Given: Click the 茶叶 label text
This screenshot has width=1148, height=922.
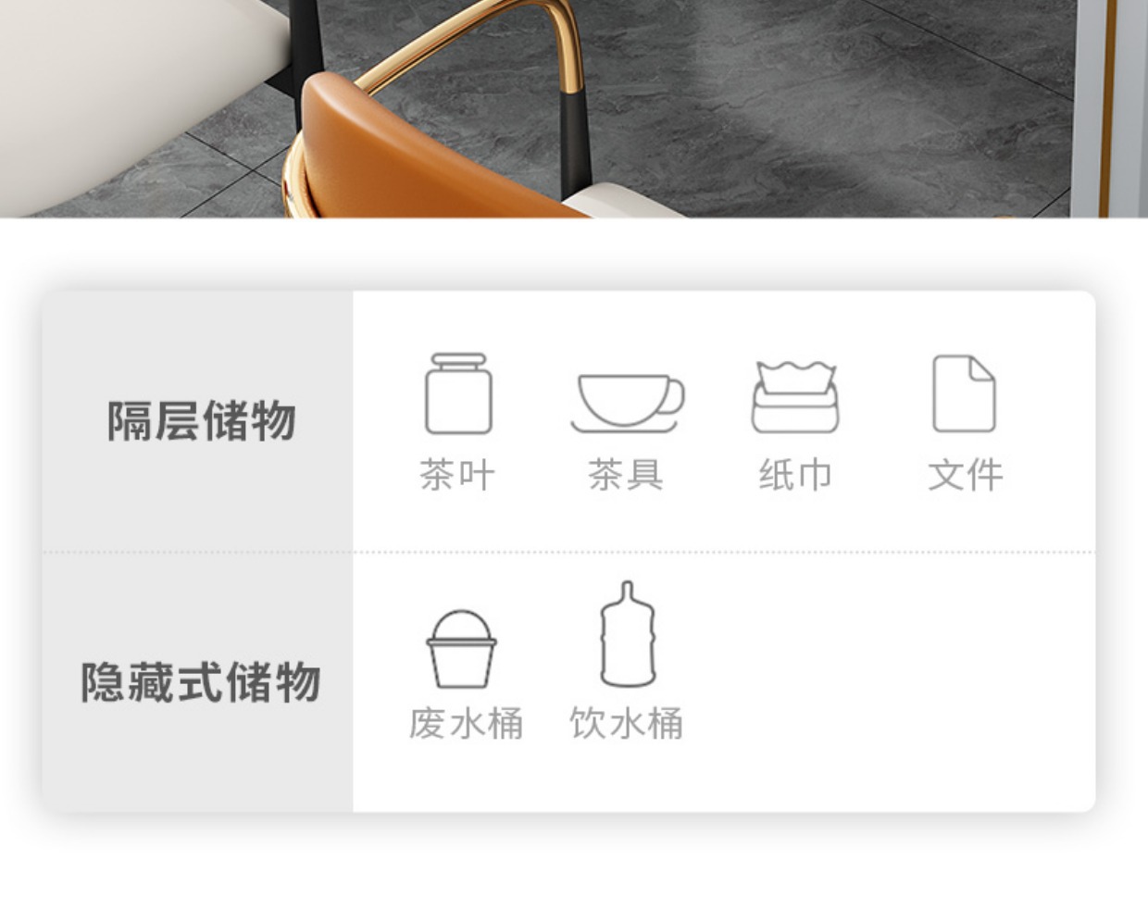Looking at the screenshot, I should click(x=458, y=475).
